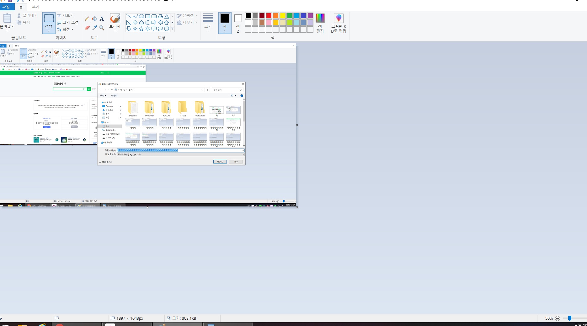The height and width of the screenshot is (326, 587).
Task: Select the Pencil tool
Action: pyautogui.click(x=87, y=19)
